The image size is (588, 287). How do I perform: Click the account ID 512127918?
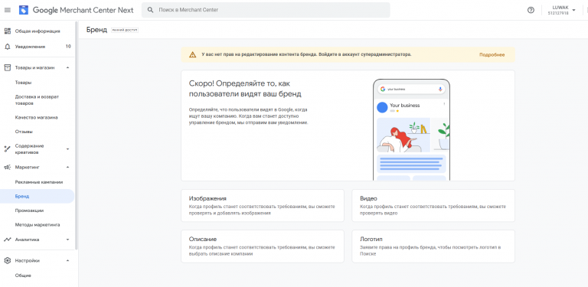point(558,13)
